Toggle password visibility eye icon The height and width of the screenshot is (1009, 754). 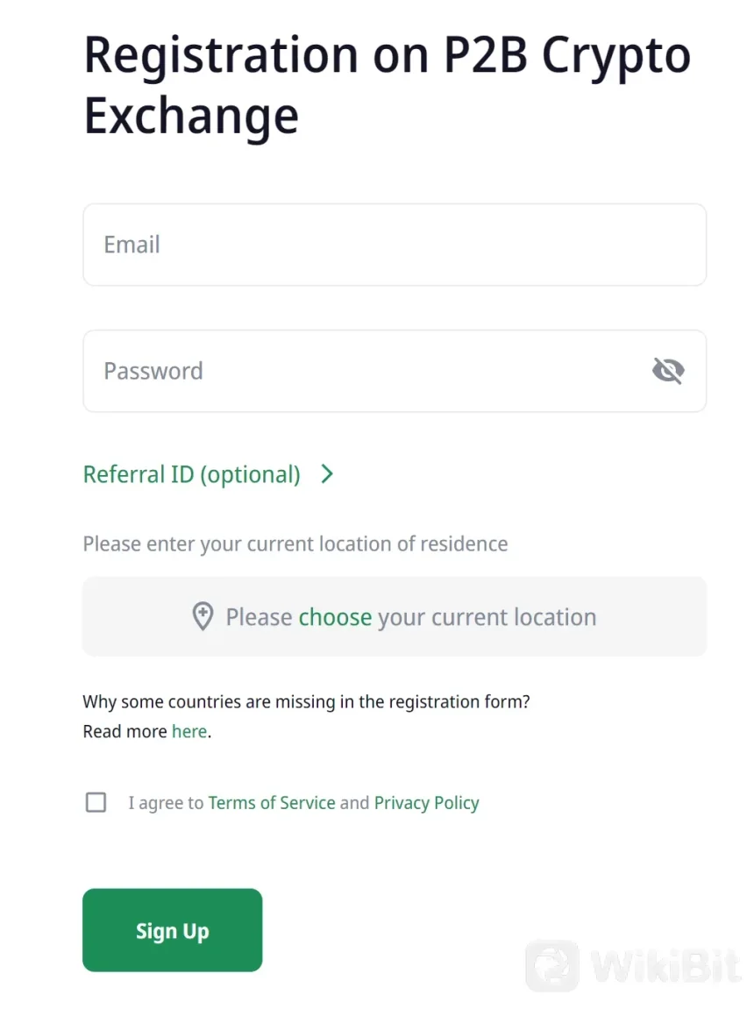click(668, 371)
